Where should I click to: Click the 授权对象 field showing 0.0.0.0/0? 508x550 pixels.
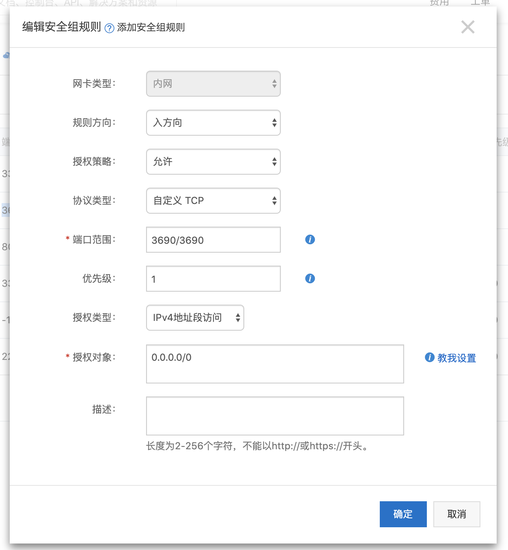pyautogui.click(x=275, y=364)
